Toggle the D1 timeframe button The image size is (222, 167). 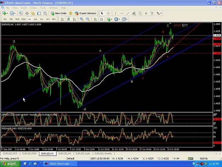point(42,19)
